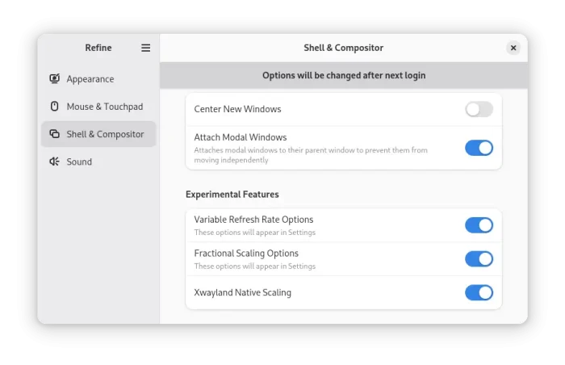Click the Appearance sidebar icon

click(54, 78)
